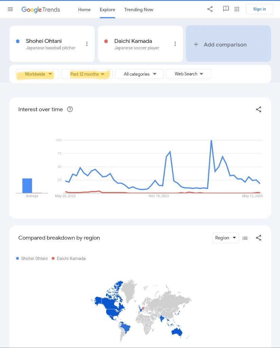The width and height of the screenshot is (280, 348).
Task: Open the send feedback icon
Action: pos(226,9)
